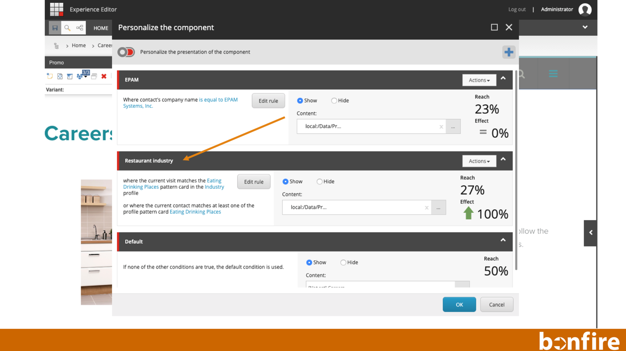Confirm the dialog with OK

pyautogui.click(x=459, y=305)
